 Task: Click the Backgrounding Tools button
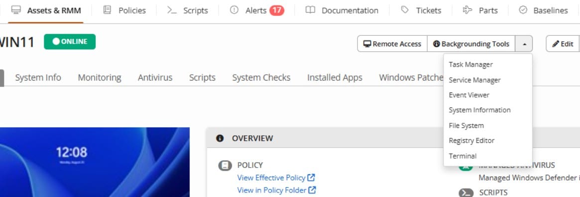coord(471,44)
